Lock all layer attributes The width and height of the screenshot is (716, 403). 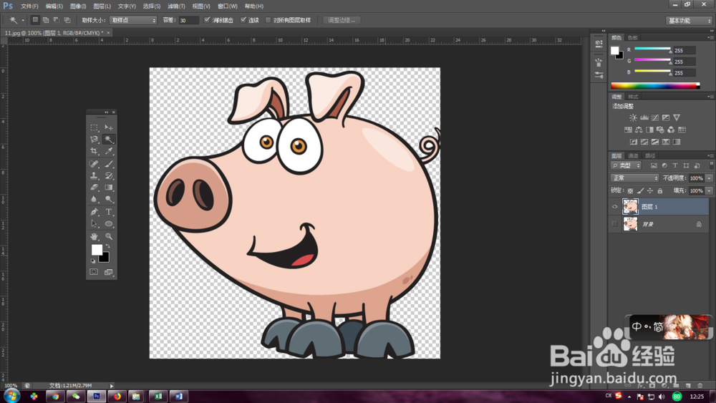(660, 191)
